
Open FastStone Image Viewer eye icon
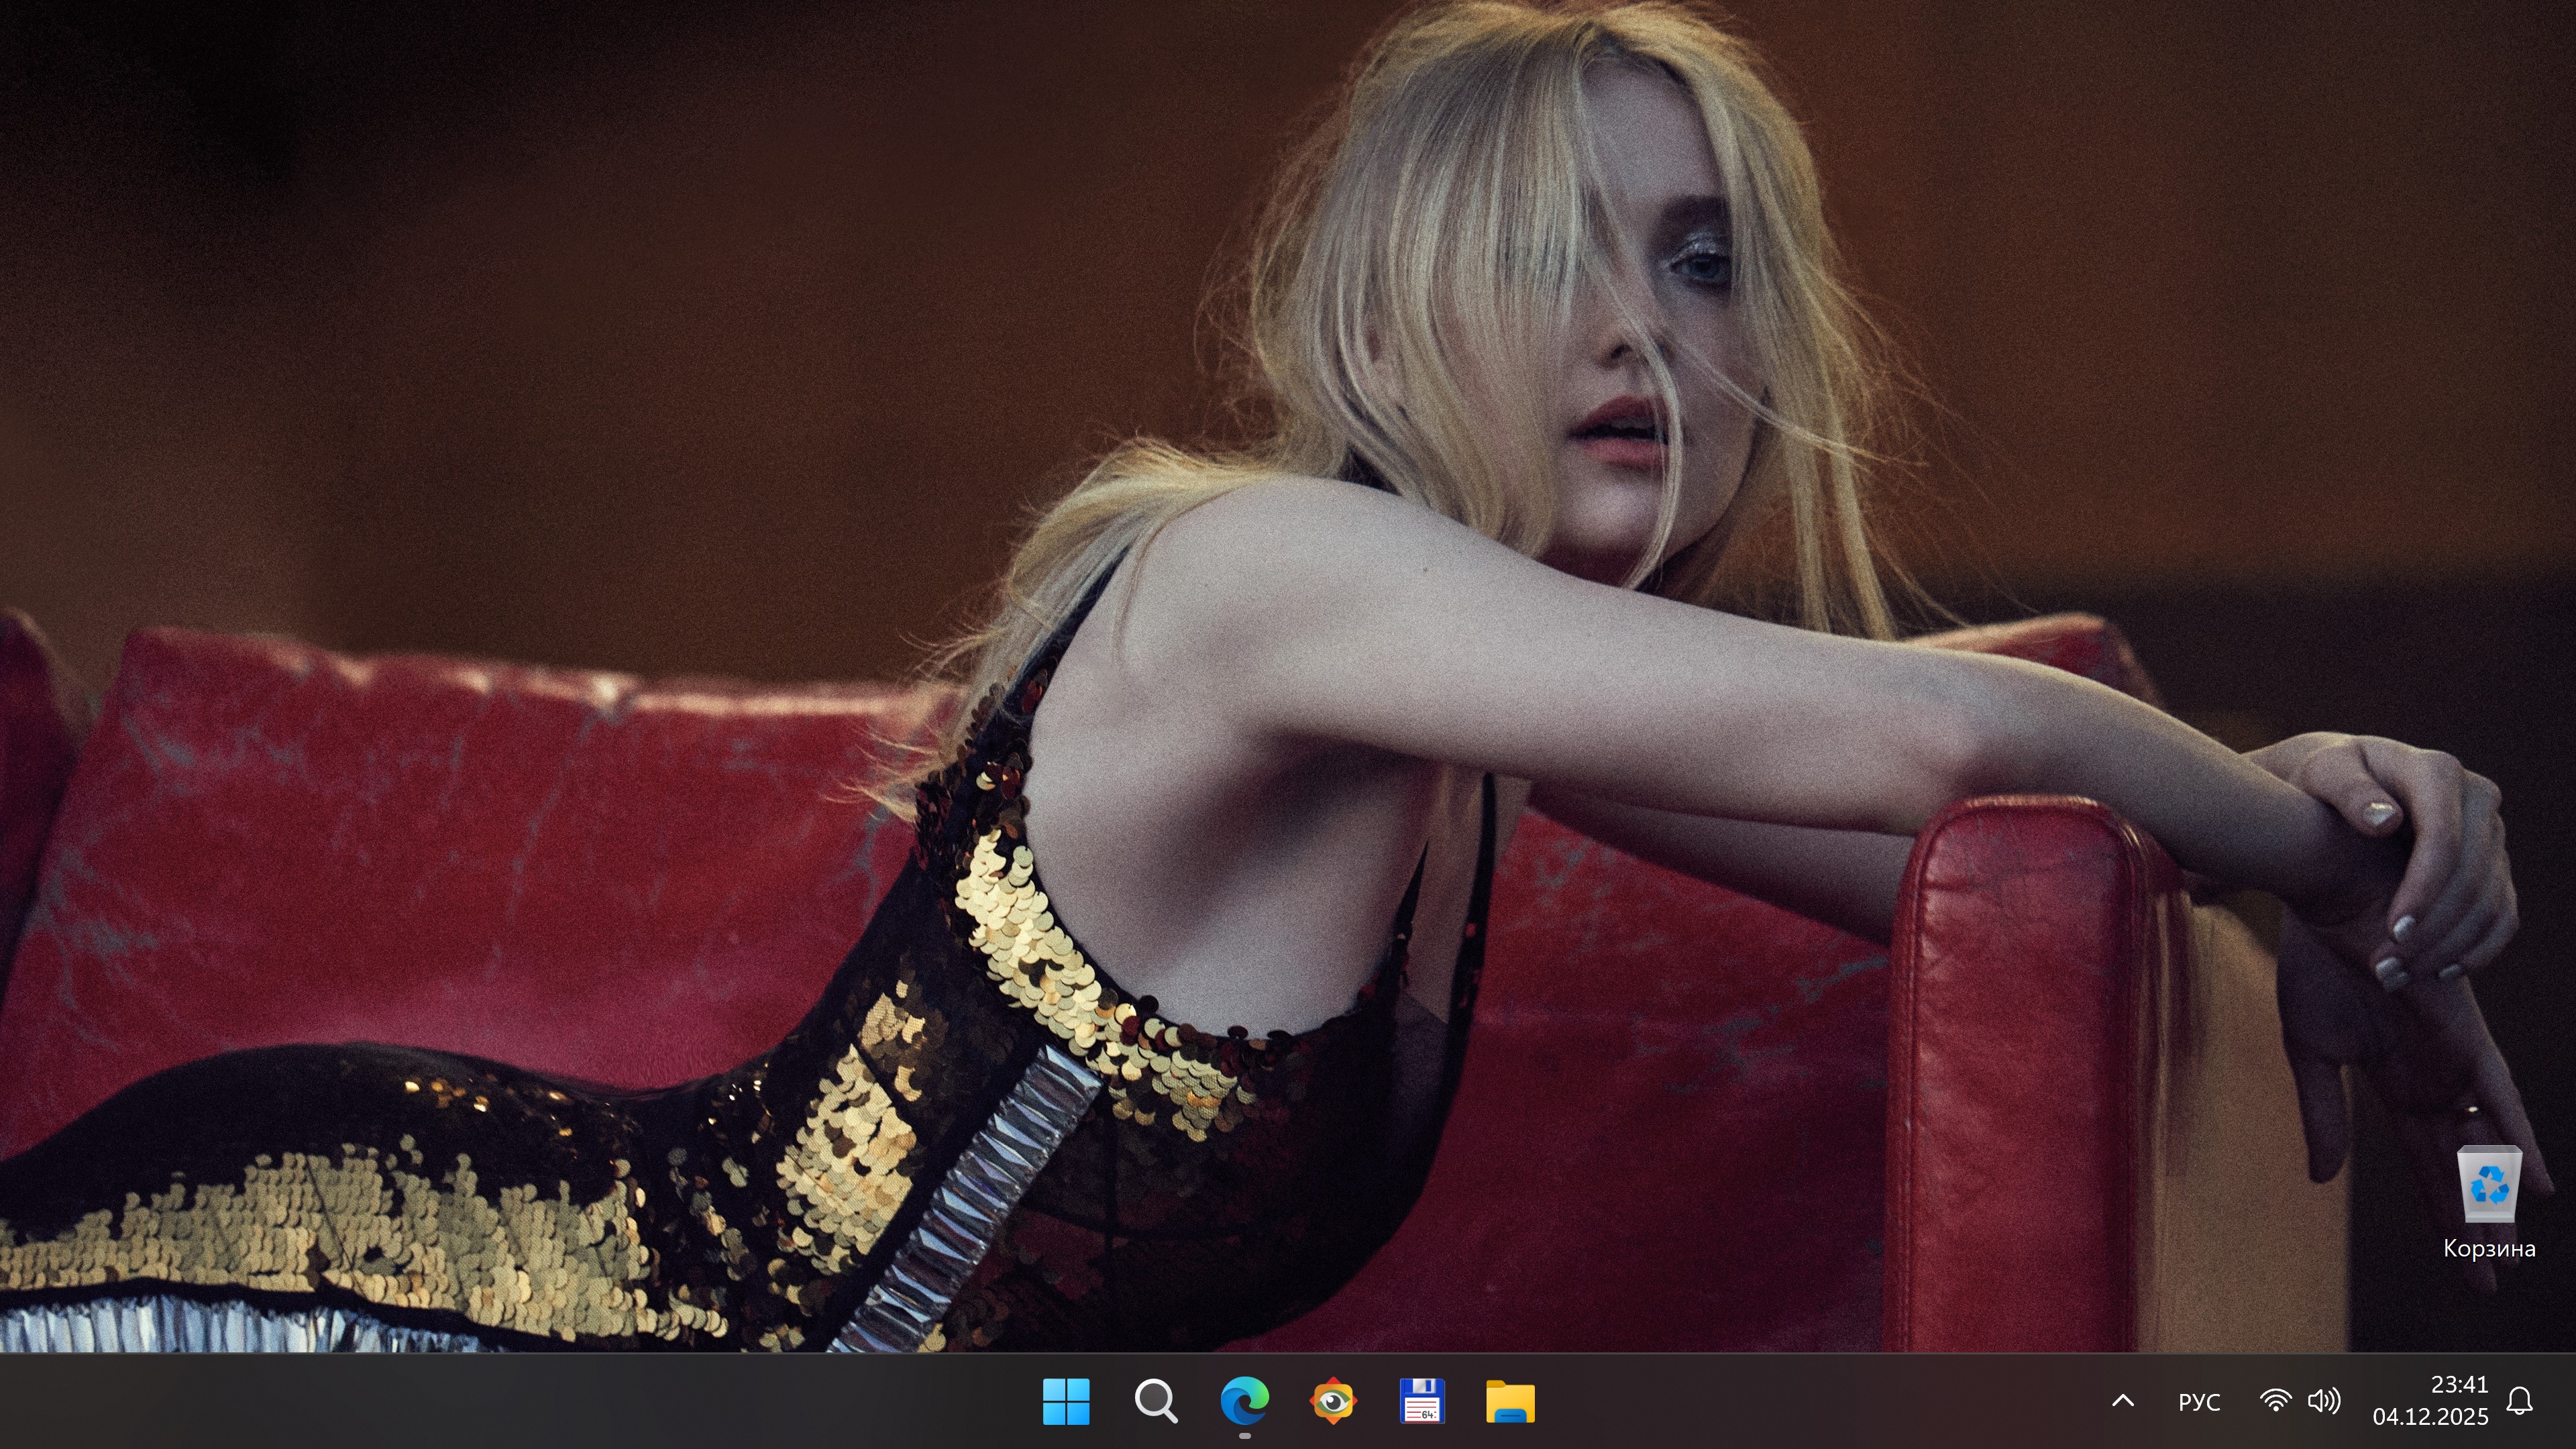[1333, 1401]
